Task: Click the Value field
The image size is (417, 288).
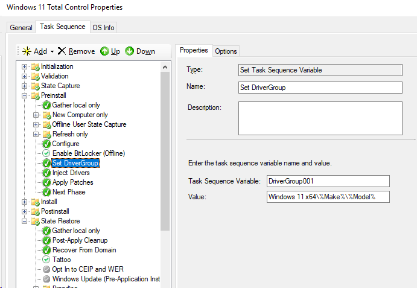Action: (x=328, y=197)
